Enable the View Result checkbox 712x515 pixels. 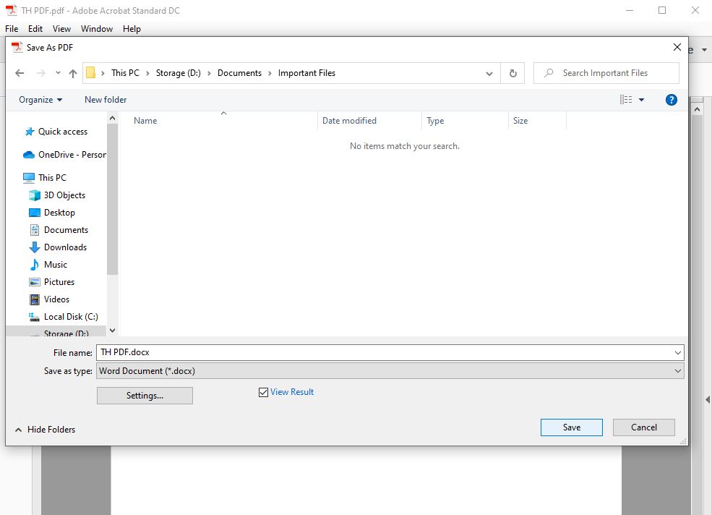point(263,391)
